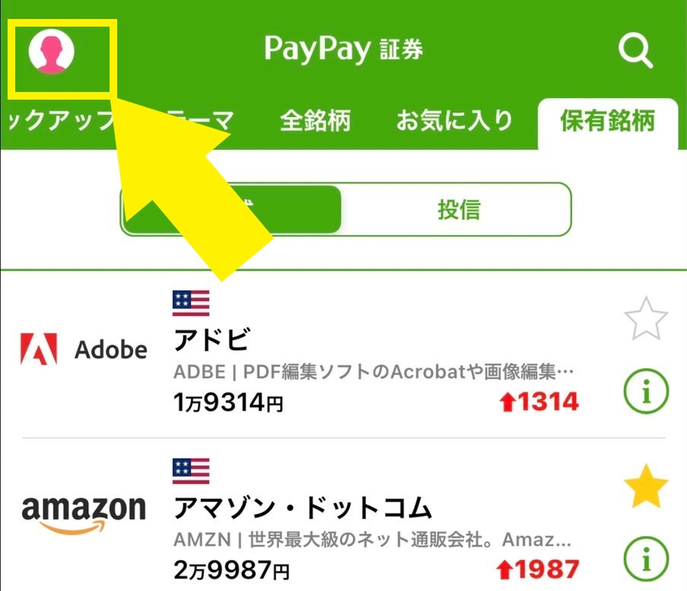The width and height of the screenshot is (687, 591).
Task: Open the ピックアップ tab
Action: (x=62, y=120)
